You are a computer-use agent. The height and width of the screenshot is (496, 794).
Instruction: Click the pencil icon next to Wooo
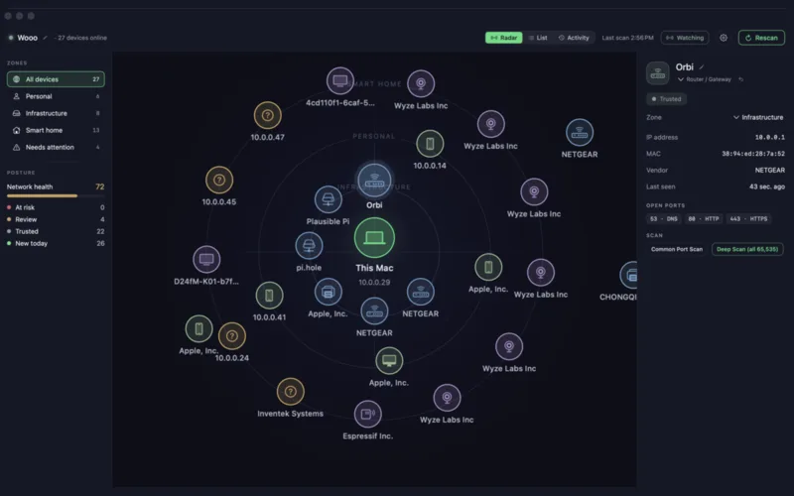tap(45, 38)
